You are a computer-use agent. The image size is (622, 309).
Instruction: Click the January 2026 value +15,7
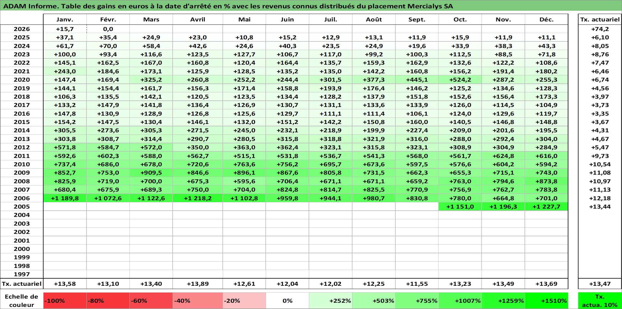65,29
